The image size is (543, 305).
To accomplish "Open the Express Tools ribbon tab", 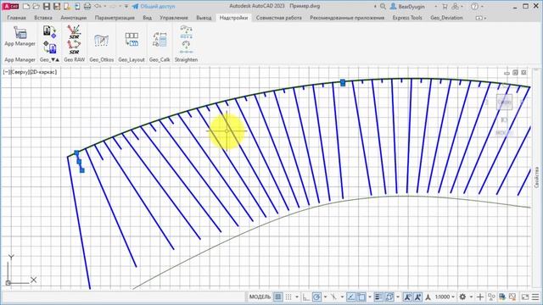I will coord(407,18).
